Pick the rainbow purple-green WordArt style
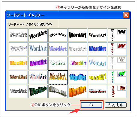138x117 pixels. pyautogui.click(x=78, y=63)
